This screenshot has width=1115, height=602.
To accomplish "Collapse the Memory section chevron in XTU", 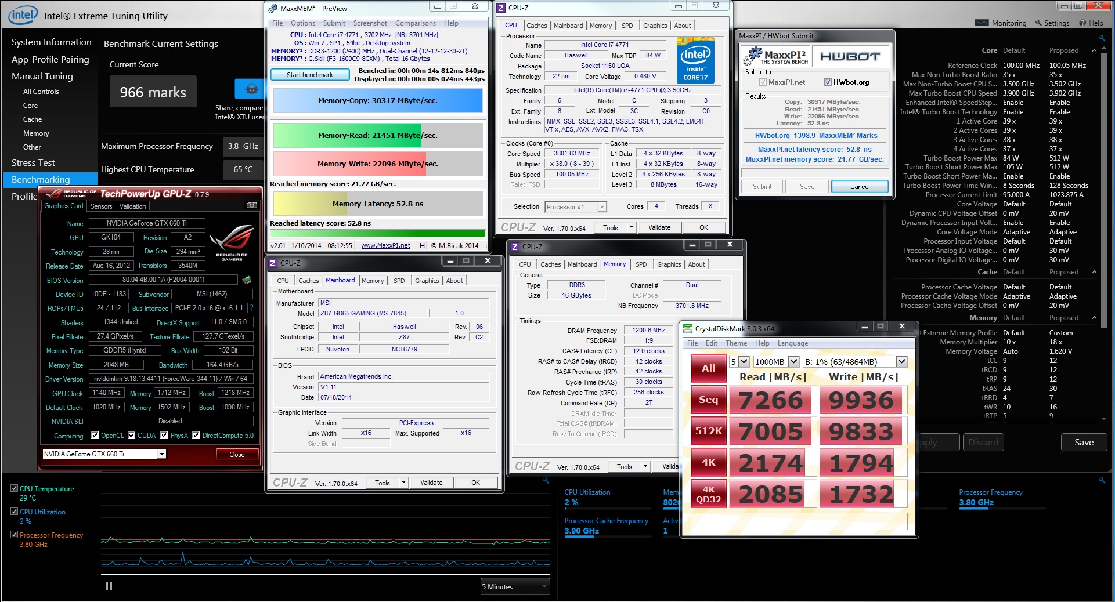I will click(x=1095, y=318).
